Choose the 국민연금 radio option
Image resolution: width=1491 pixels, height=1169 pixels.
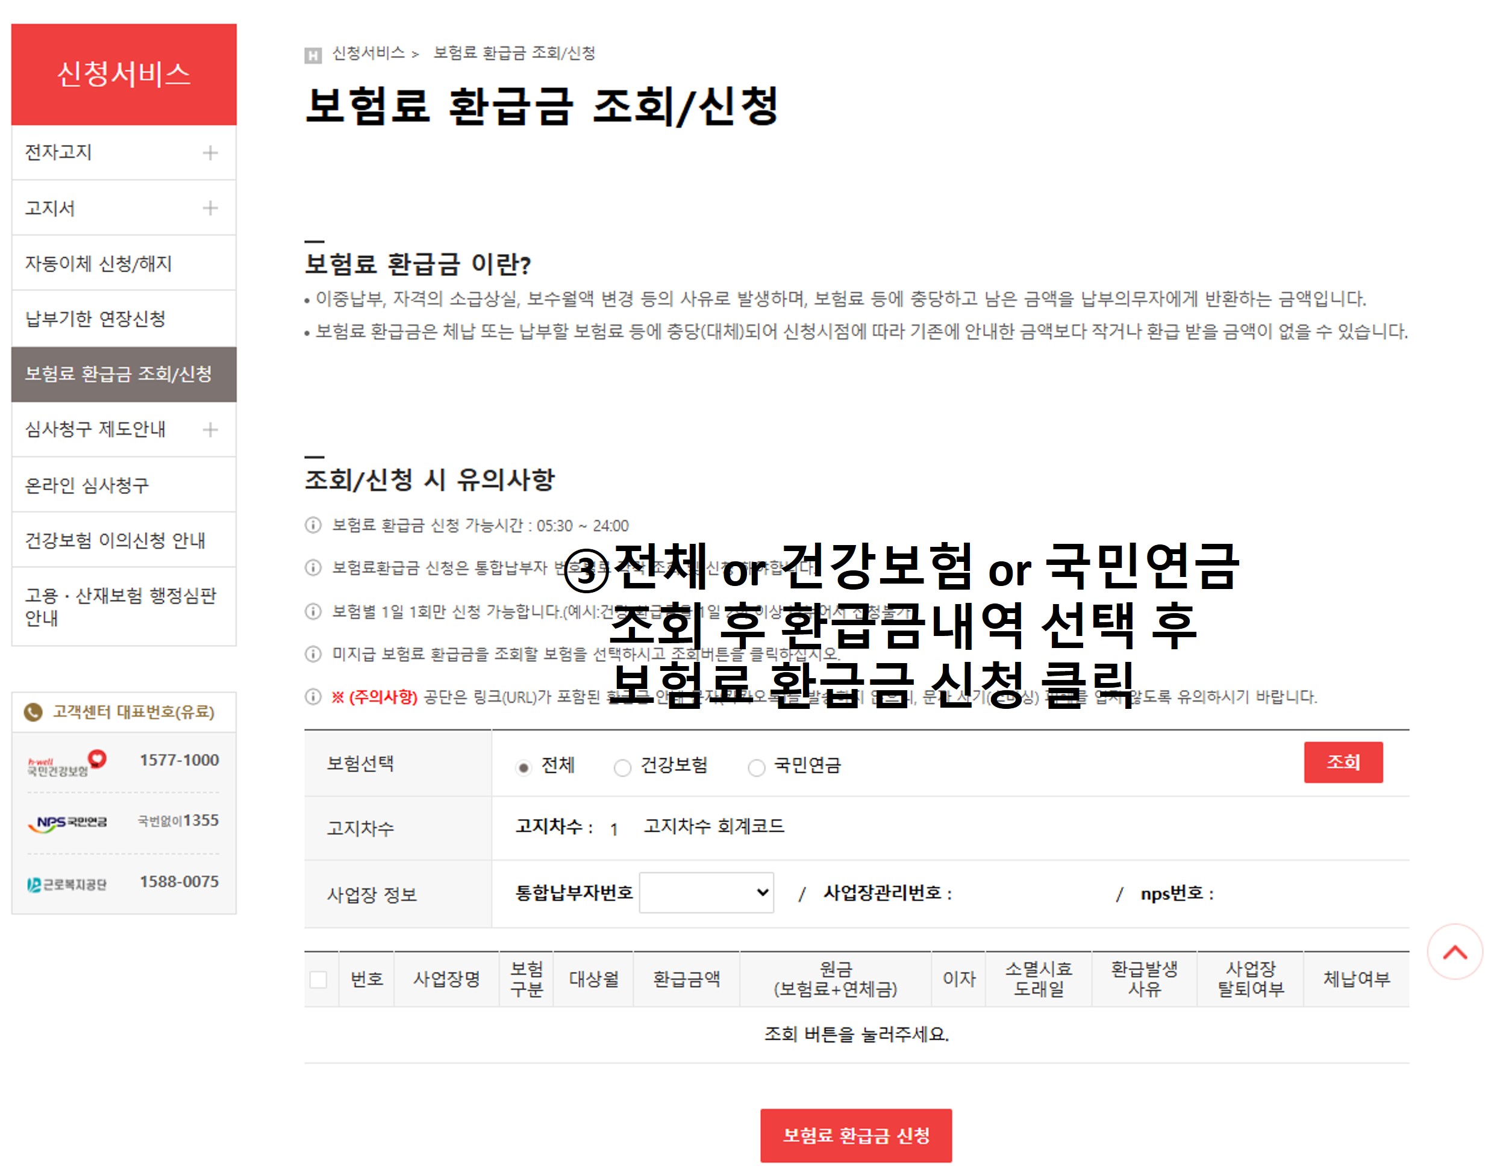click(757, 768)
